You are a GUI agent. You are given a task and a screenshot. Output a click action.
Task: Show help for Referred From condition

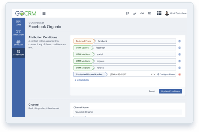click(x=179, y=41)
